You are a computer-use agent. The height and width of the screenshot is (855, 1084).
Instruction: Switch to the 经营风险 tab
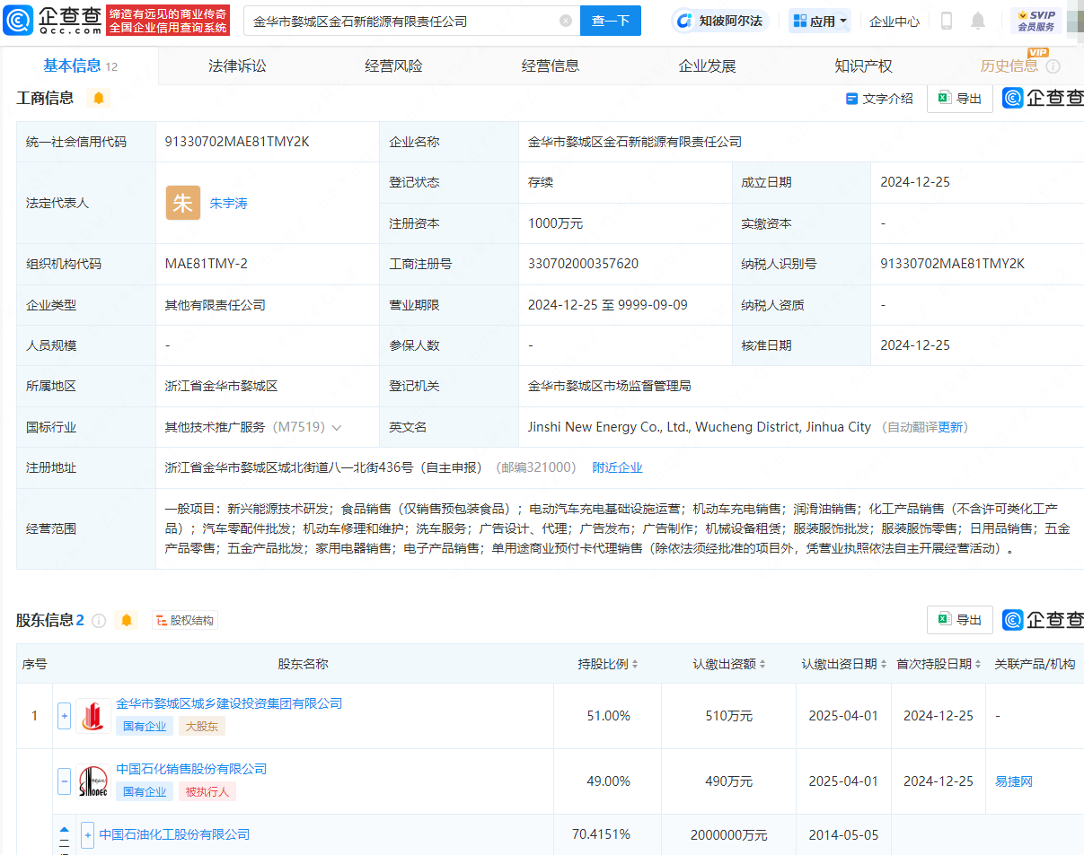[393, 65]
